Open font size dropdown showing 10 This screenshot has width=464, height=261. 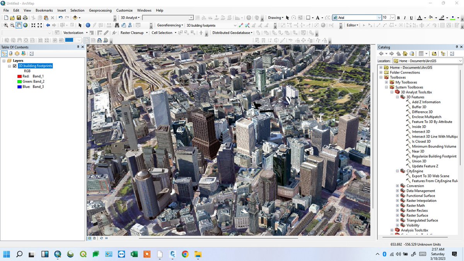[x=392, y=18]
